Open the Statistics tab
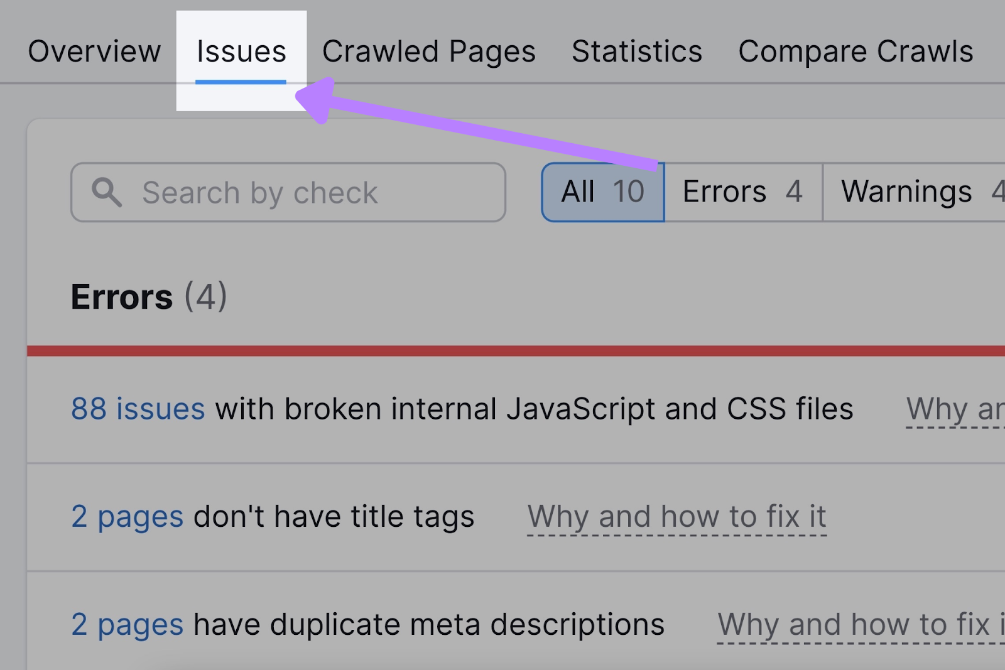 pos(637,51)
